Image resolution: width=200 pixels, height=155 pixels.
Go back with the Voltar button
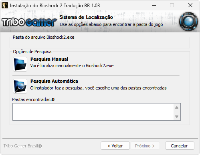click(x=115, y=146)
